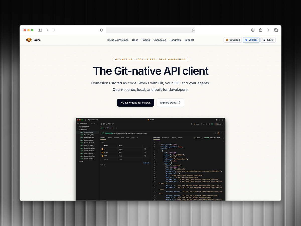Image resolution: width=301 pixels, height=226 pixels.
Task: Expand the User folder
Action: coord(79,161)
